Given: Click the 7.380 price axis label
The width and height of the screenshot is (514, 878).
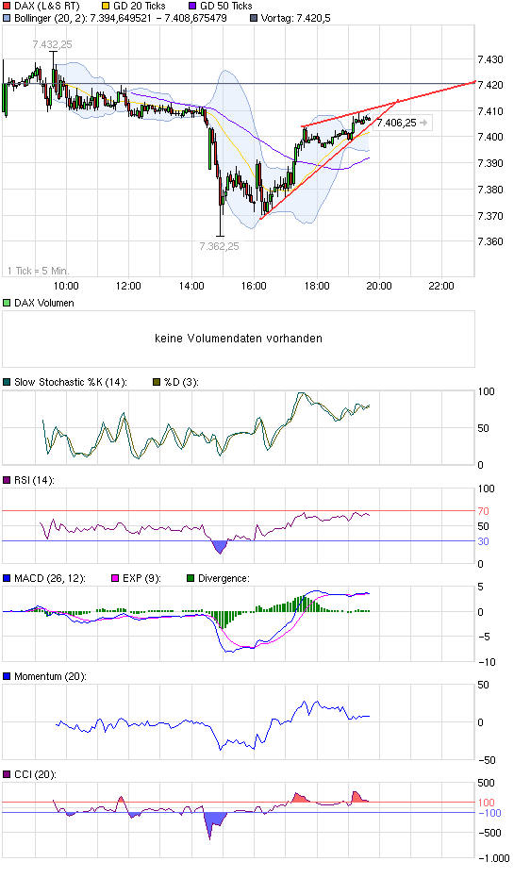Looking at the screenshot, I should point(489,190).
